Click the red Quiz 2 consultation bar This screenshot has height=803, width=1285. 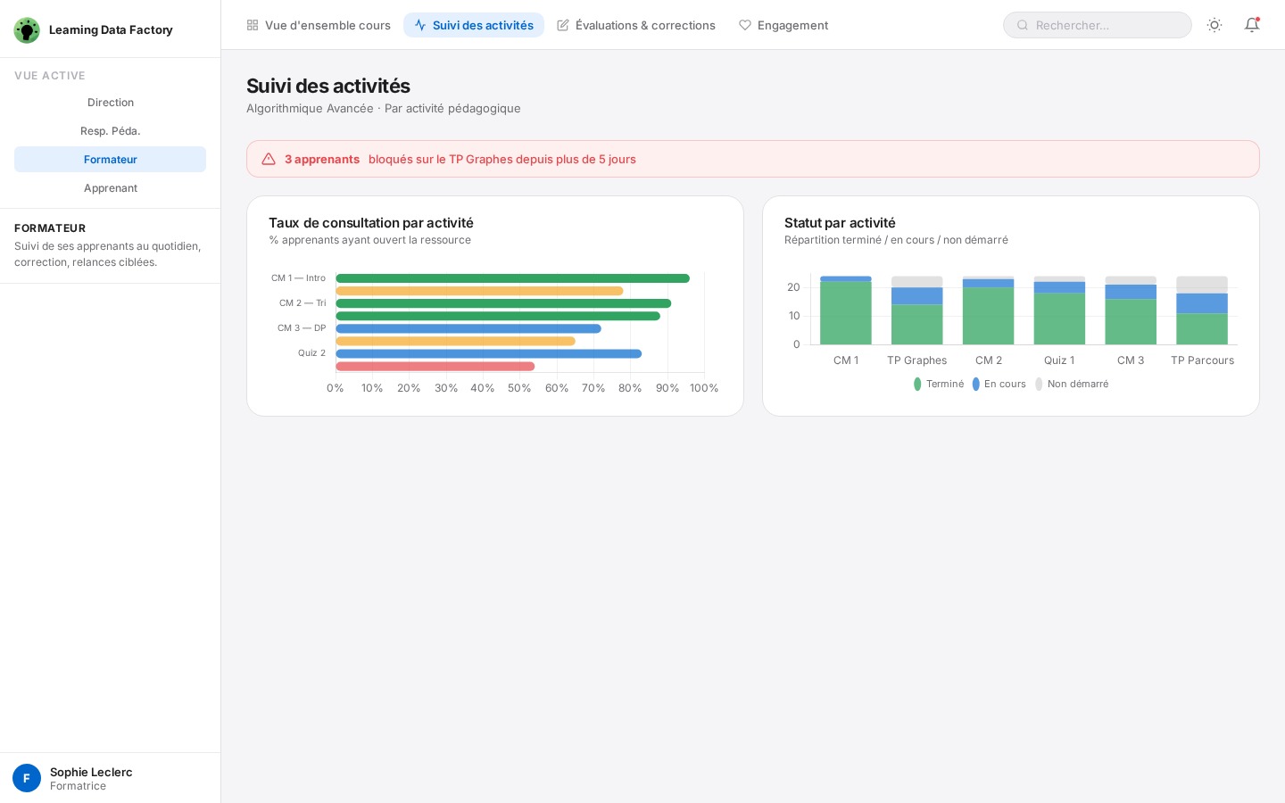click(x=435, y=367)
